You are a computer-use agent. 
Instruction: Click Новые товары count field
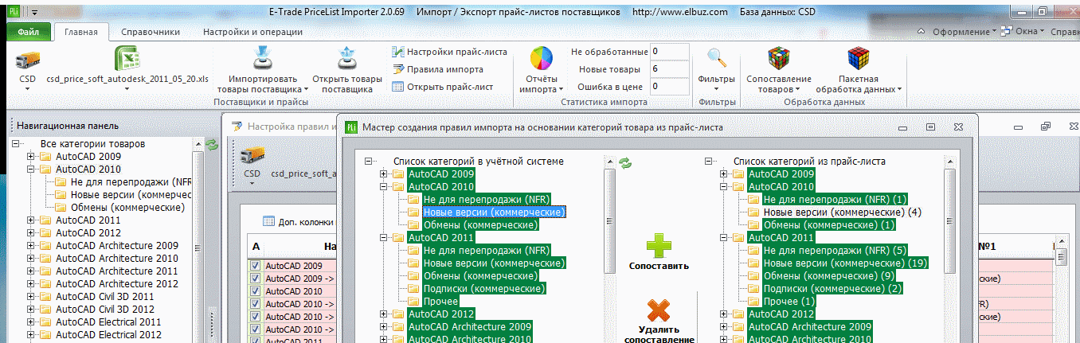669,69
